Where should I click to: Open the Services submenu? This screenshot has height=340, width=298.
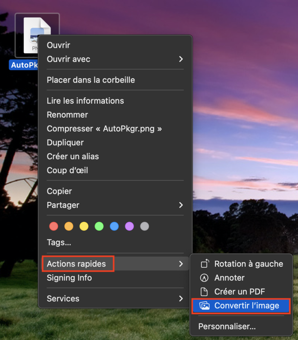(x=115, y=298)
